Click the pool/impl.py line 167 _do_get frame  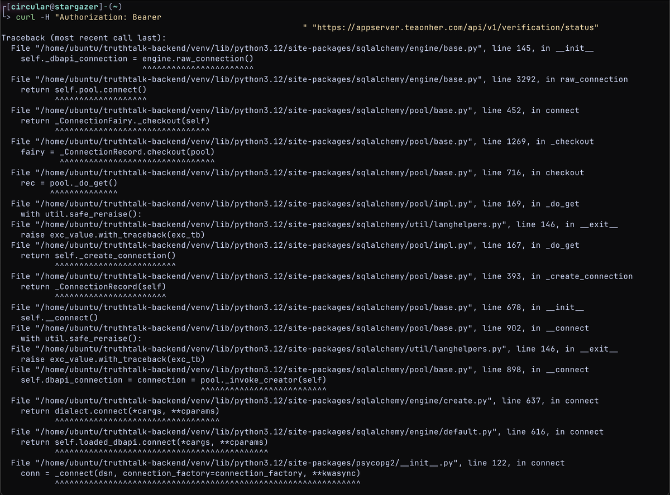click(x=295, y=246)
